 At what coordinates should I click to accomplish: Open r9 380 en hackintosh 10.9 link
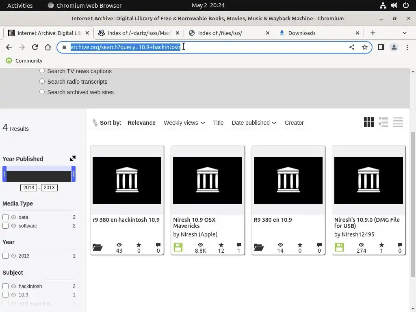(x=126, y=220)
